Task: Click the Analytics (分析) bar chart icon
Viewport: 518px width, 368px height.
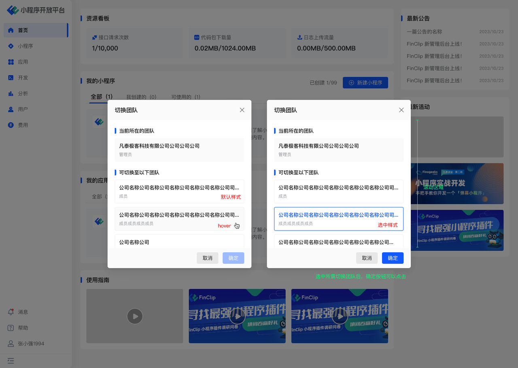Action: point(11,93)
